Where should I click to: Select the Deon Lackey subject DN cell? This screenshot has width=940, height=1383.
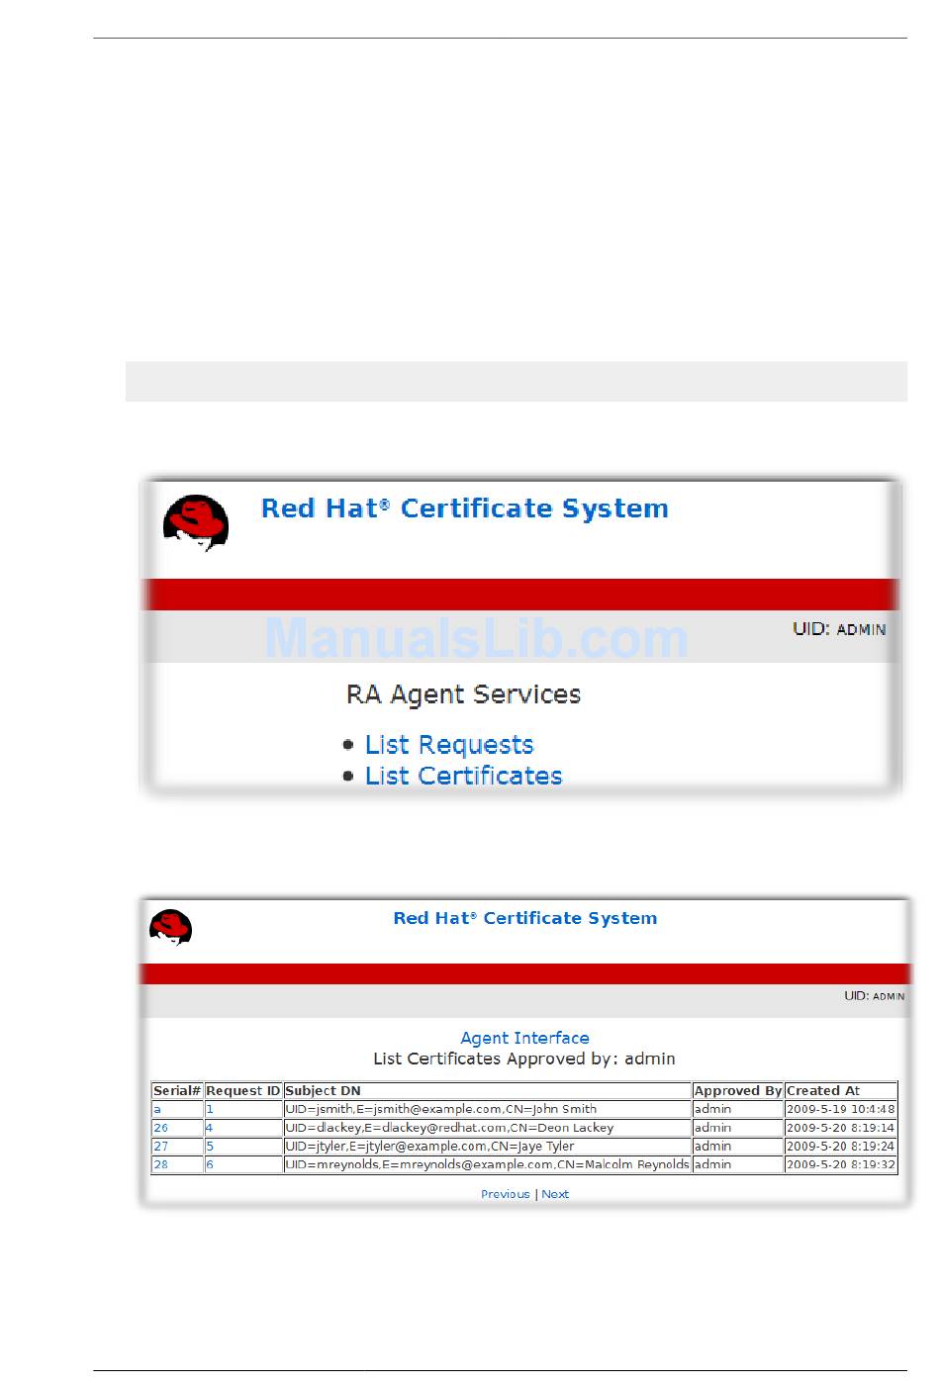tap(488, 1128)
